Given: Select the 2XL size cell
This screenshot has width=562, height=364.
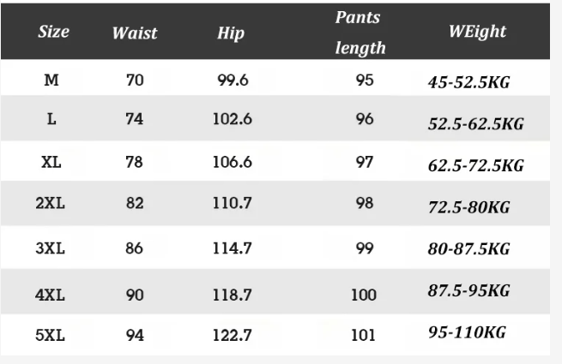Looking at the screenshot, I should pyautogui.click(x=50, y=203).
